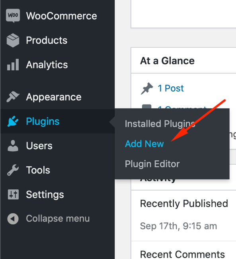
Task: Open the Settings menu label
Action: 45,195
